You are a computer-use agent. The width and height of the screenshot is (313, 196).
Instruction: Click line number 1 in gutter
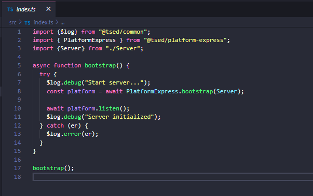point(19,32)
